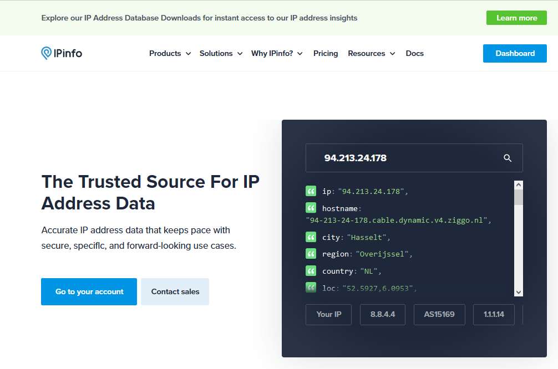Image resolution: width=558 pixels, height=369 pixels.
Task: Open the Docs menu item
Action: (x=414, y=53)
